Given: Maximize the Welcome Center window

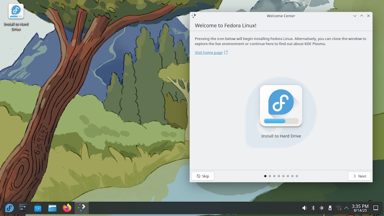Looking at the screenshot, I should (362, 16).
